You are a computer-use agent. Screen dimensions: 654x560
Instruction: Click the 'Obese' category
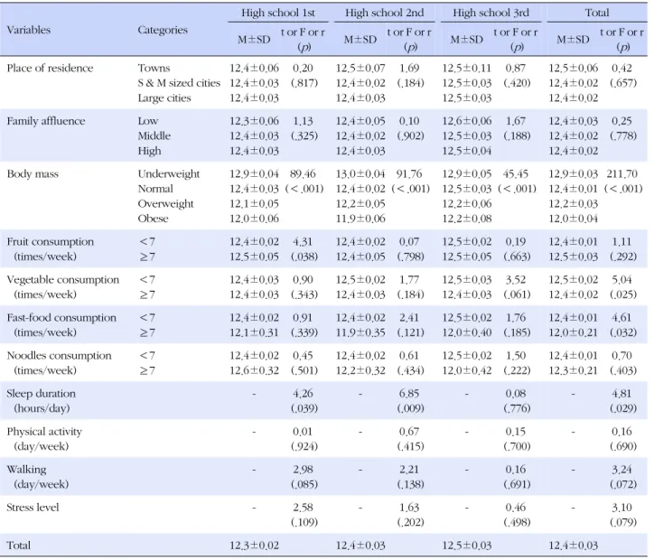click(x=153, y=219)
